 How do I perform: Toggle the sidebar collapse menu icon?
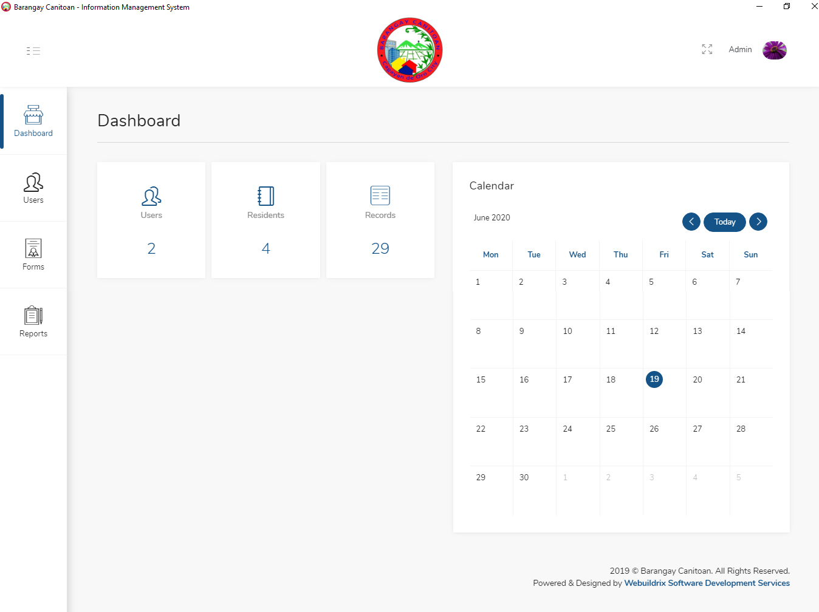(x=33, y=51)
